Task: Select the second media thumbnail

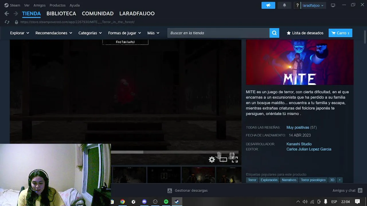Action: 164,175
